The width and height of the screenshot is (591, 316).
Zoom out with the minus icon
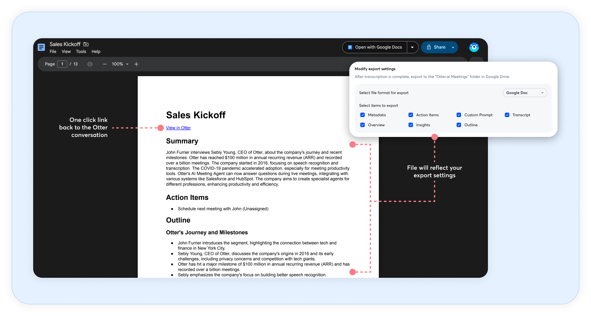pyautogui.click(x=105, y=64)
